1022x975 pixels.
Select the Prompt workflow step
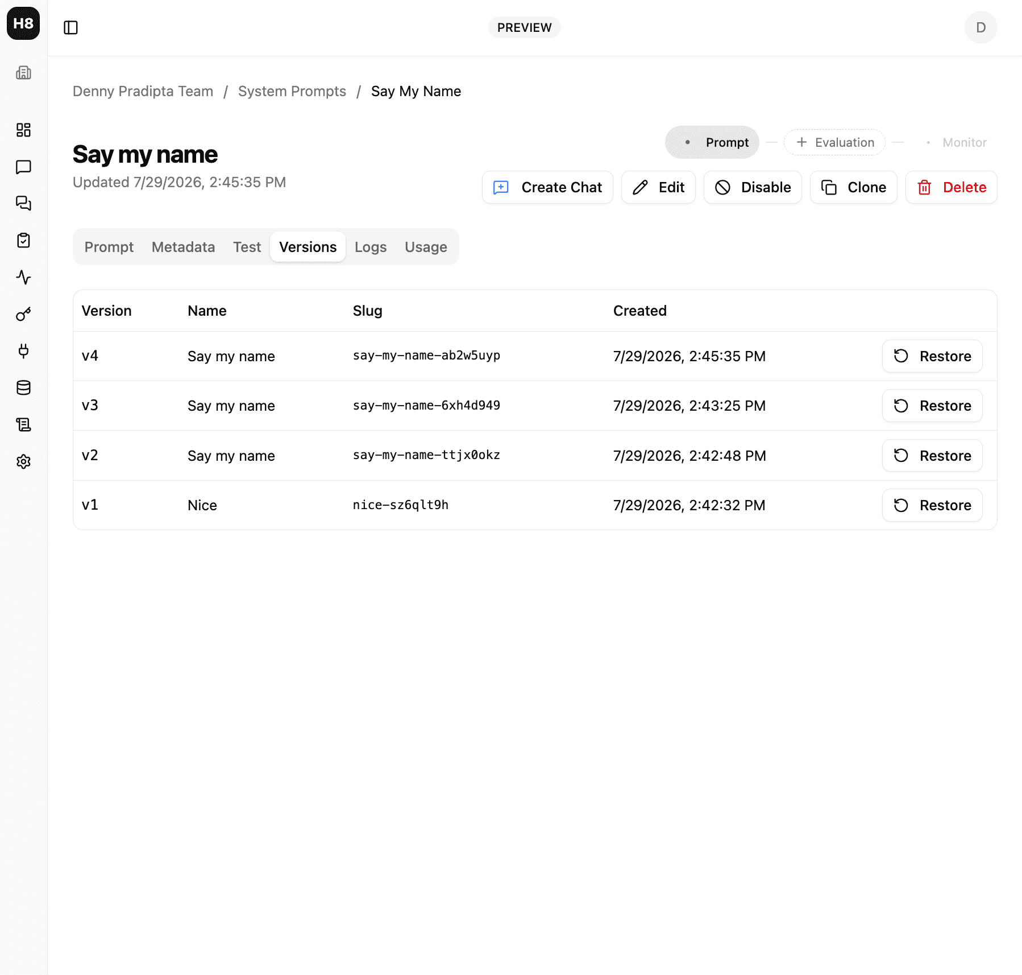point(712,142)
